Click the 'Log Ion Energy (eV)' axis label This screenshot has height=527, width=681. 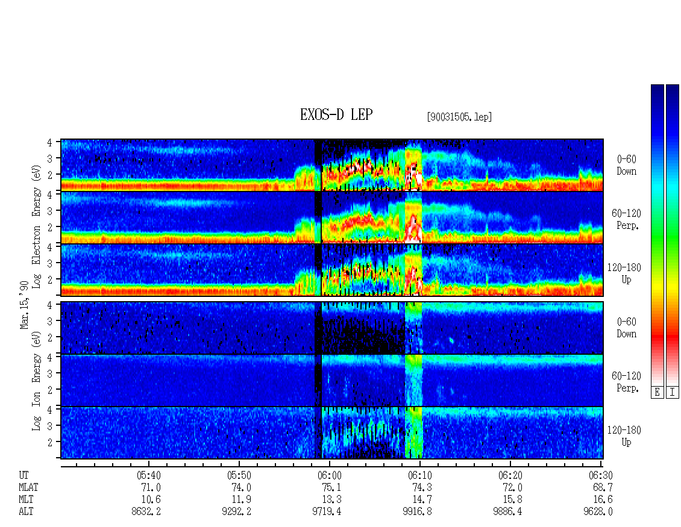(x=37, y=381)
